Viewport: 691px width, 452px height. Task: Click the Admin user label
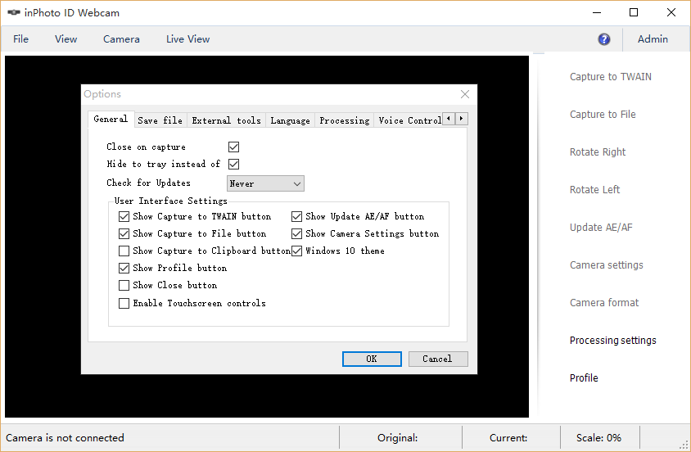[653, 39]
